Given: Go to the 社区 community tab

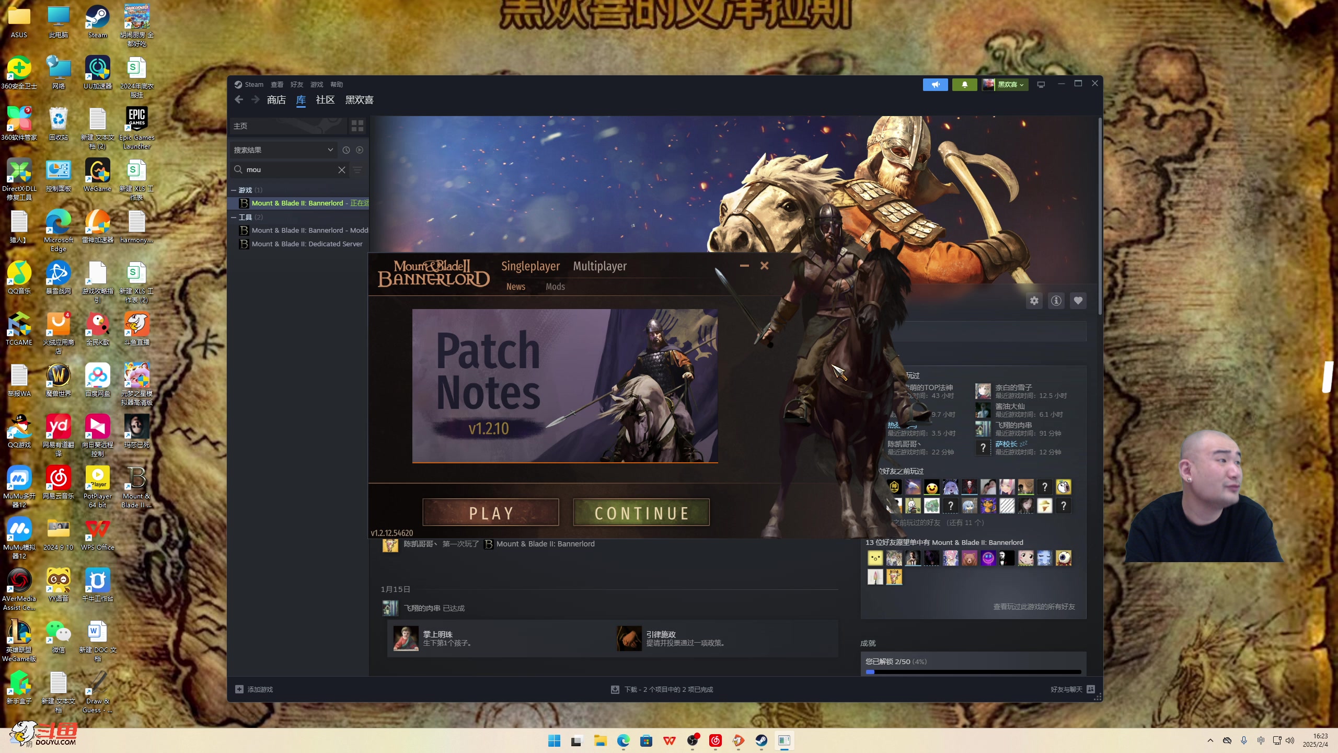Looking at the screenshot, I should point(325,100).
